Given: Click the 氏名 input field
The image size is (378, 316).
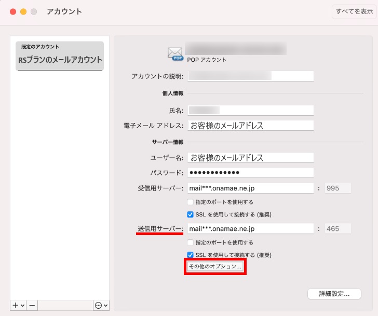Looking at the screenshot, I should pyautogui.click(x=251, y=111).
